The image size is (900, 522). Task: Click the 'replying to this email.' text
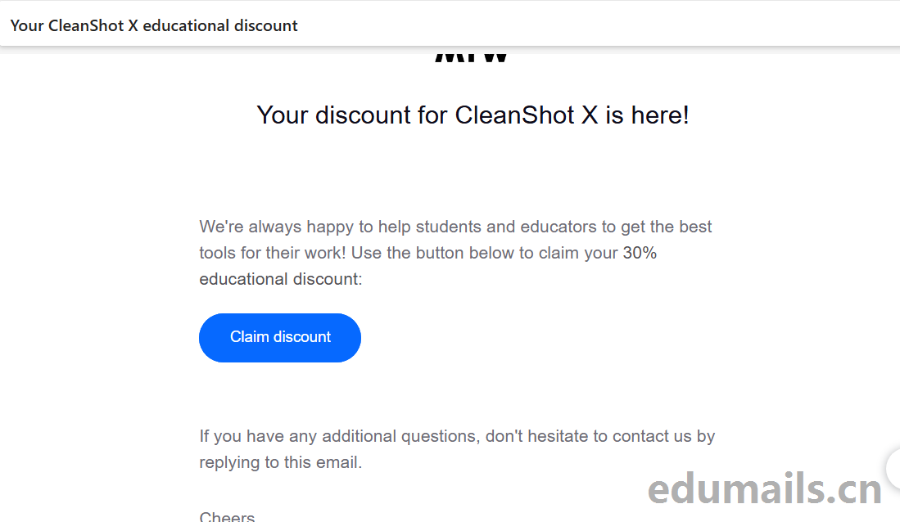(x=281, y=462)
